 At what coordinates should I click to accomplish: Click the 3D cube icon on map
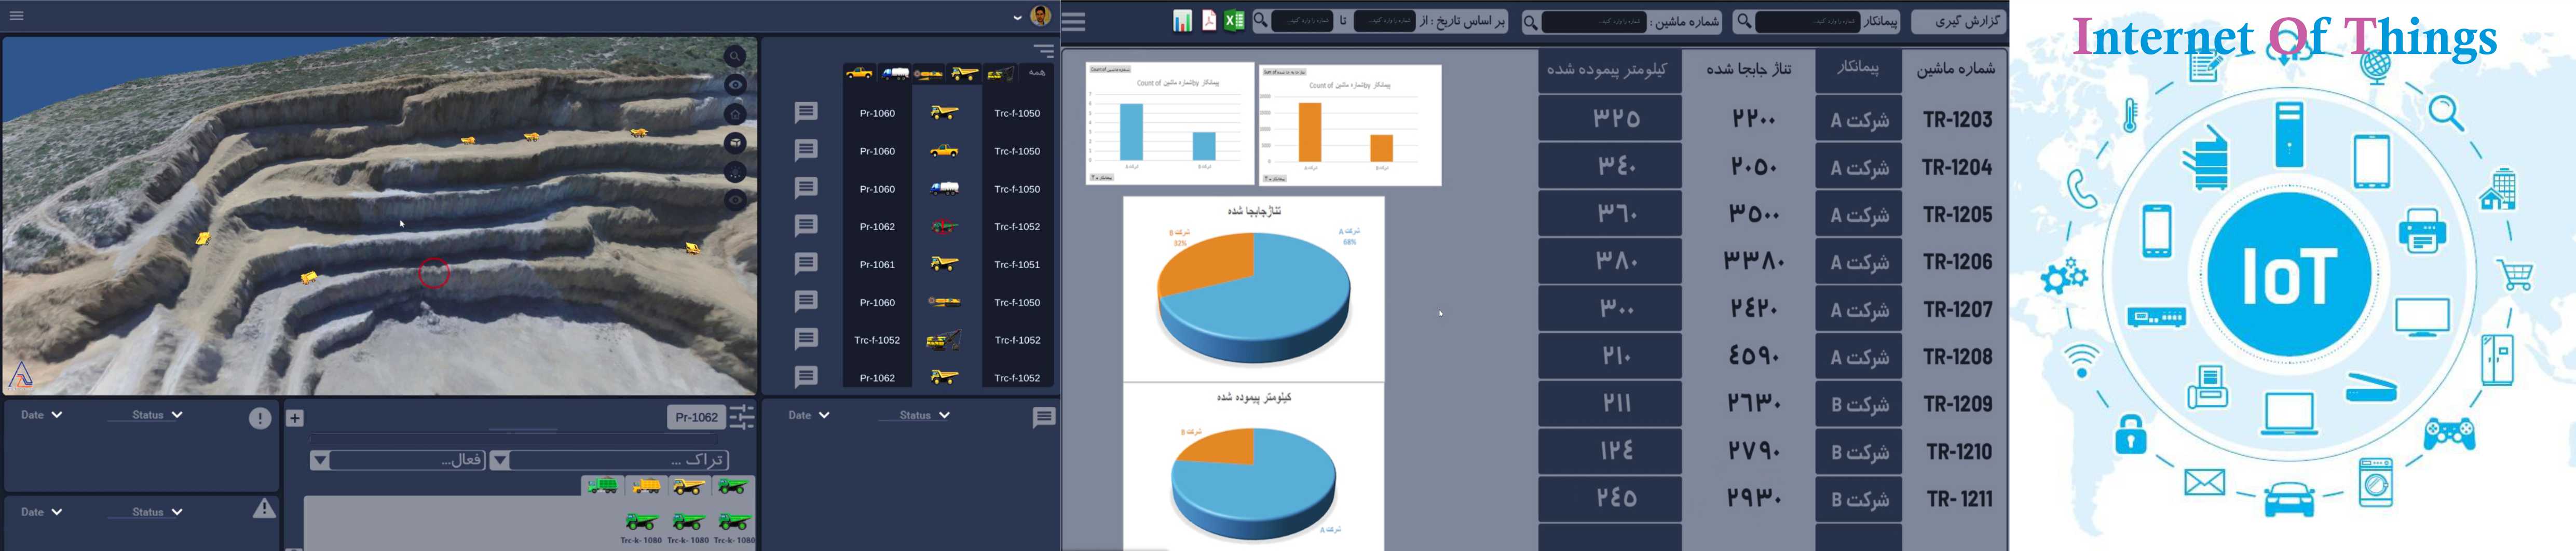pyautogui.click(x=735, y=143)
